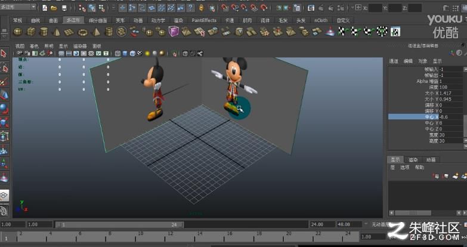Expand the input field mode dropdown arrow
The width and height of the screenshot is (467, 247).
[x=353, y=7]
